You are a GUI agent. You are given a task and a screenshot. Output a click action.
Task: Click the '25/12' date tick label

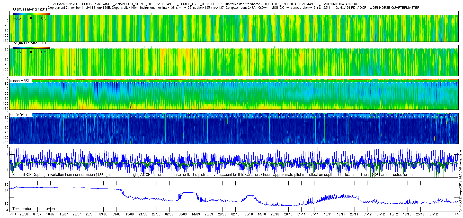(x=420, y=214)
